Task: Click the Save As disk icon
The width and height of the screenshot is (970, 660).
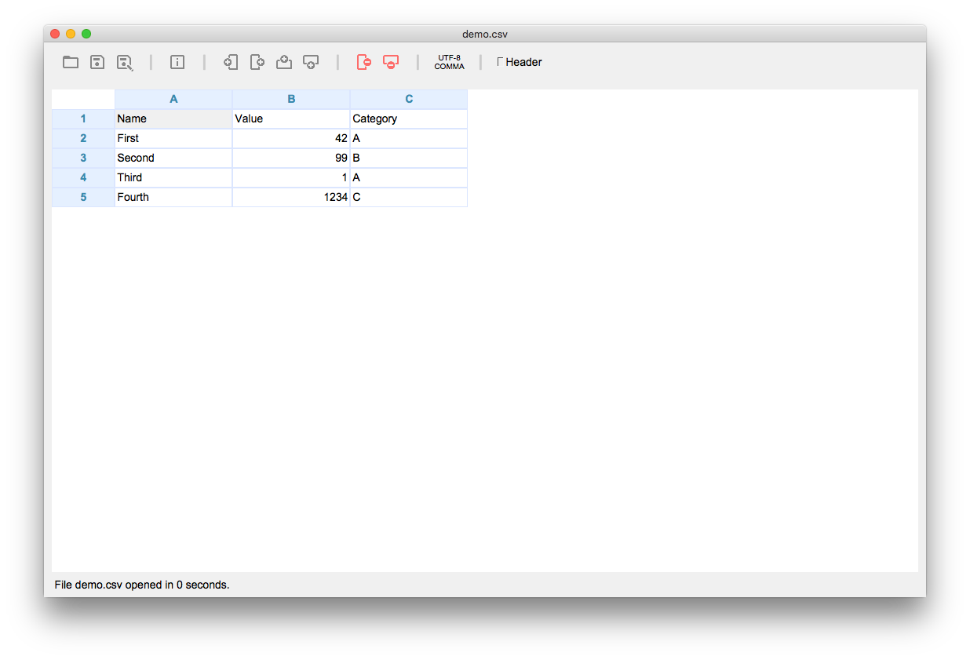Action: coord(125,63)
